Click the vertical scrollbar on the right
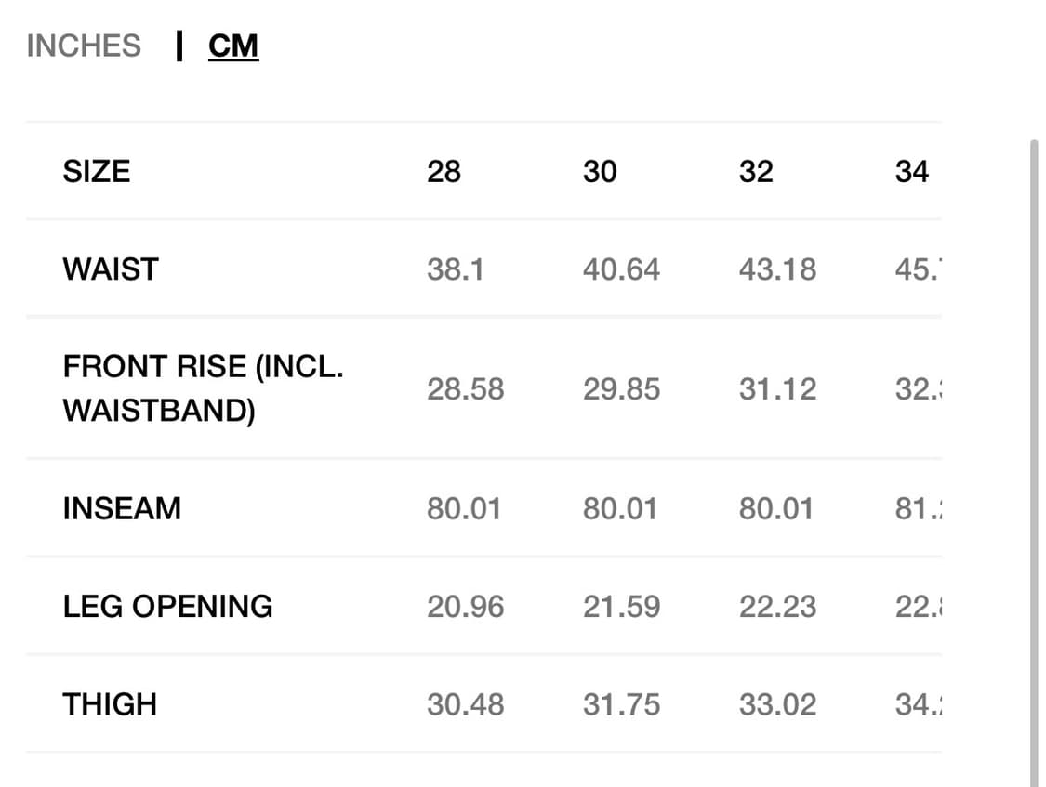The width and height of the screenshot is (1046, 787). pos(1034,463)
